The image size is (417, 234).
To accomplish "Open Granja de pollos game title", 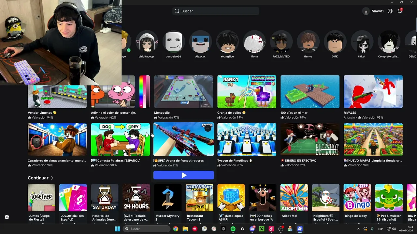I will pyautogui.click(x=231, y=113).
